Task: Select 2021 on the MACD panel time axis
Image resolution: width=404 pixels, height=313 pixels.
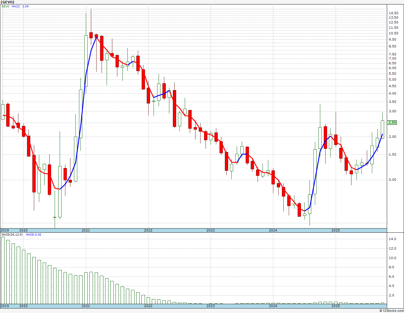Action: (x=86, y=306)
